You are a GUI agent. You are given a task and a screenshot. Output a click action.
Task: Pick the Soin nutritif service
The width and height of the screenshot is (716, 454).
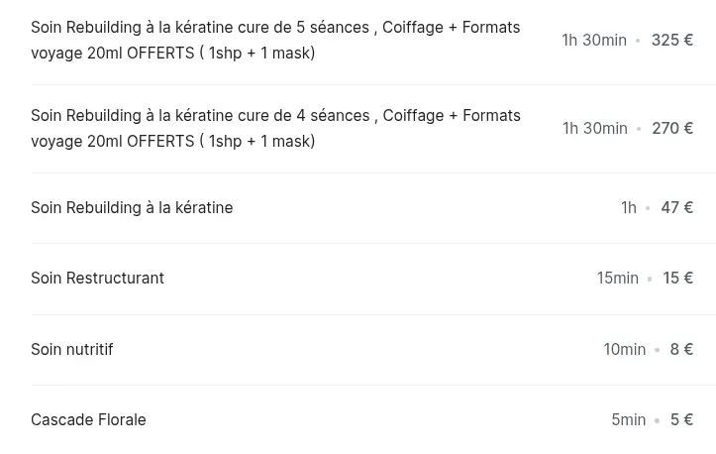(x=72, y=349)
